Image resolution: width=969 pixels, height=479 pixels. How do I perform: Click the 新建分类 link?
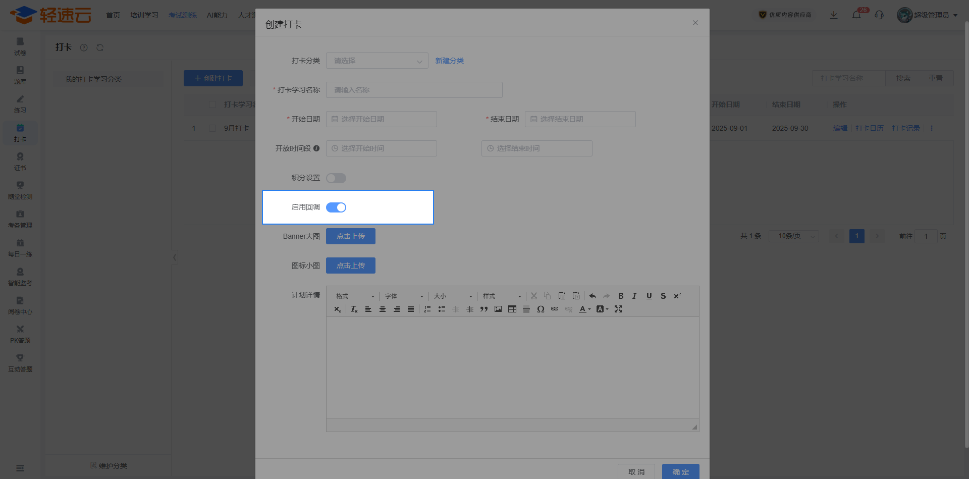point(449,61)
